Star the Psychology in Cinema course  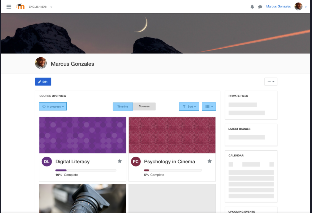[x=210, y=161]
